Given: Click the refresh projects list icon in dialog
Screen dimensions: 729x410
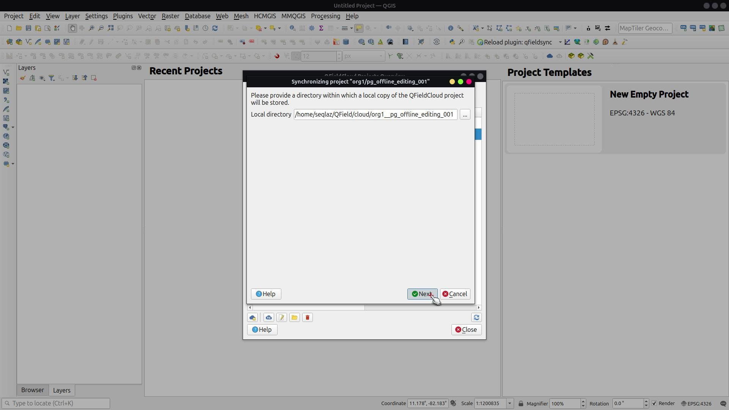Looking at the screenshot, I should [x=476, y=317].
